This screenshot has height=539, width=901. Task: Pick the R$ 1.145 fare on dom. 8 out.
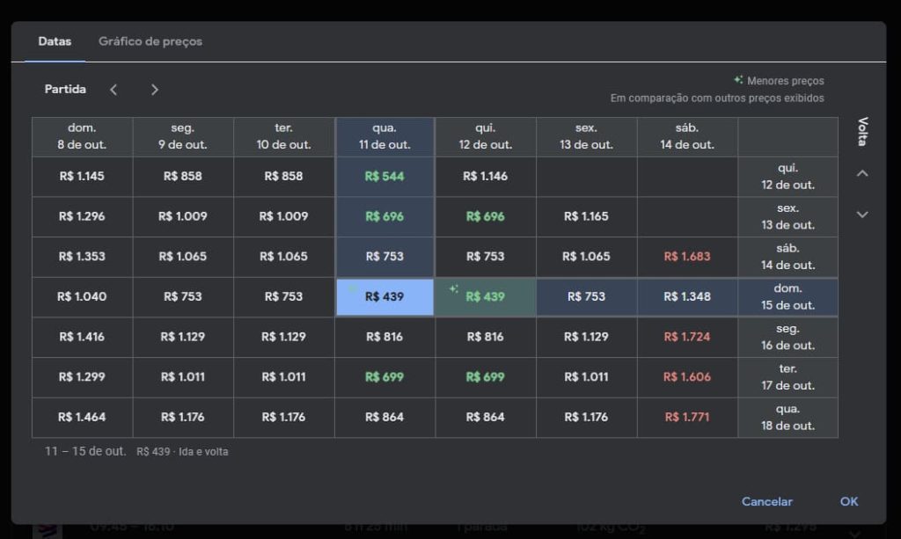click(x=82, y=177)
